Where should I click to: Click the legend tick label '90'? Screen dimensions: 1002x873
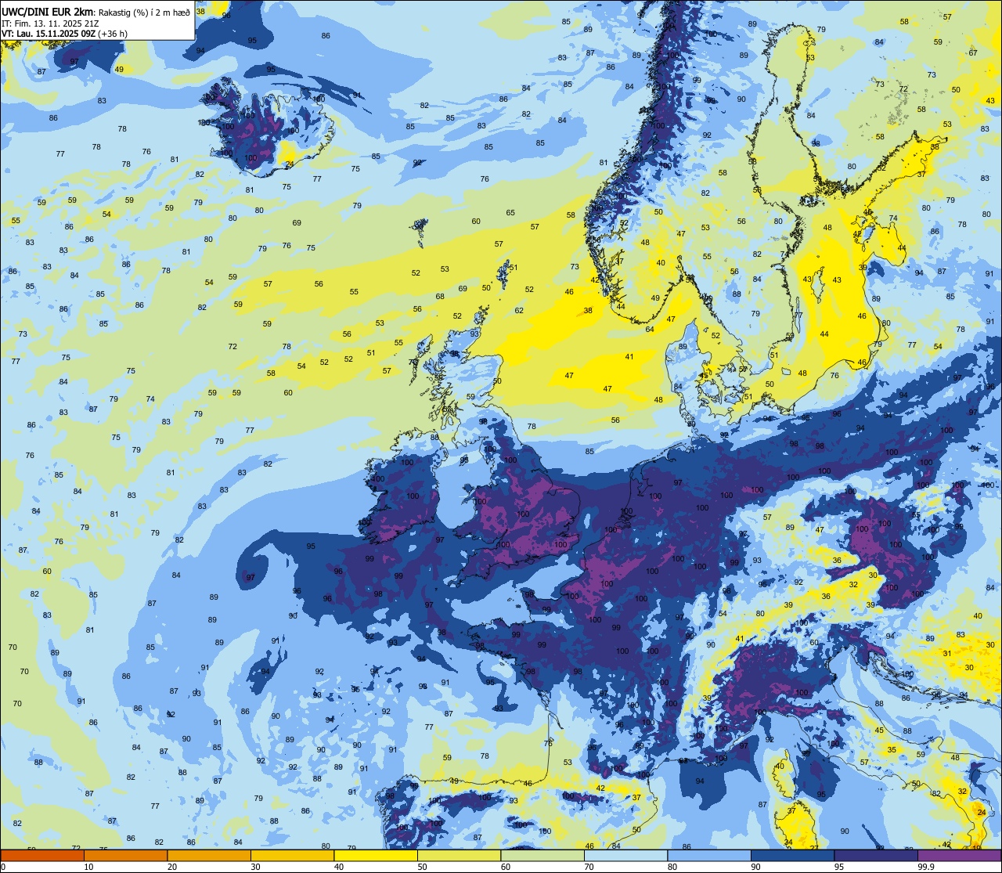pos(755,867)
